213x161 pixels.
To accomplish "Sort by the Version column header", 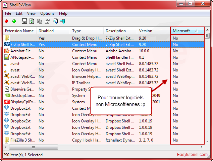I will pyautogui.click(x=154, y=31).
